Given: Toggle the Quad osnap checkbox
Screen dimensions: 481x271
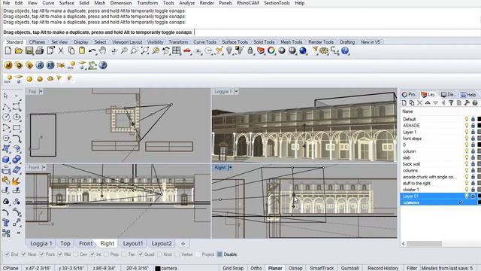Looking at the screenshot, I should point(141,254).
